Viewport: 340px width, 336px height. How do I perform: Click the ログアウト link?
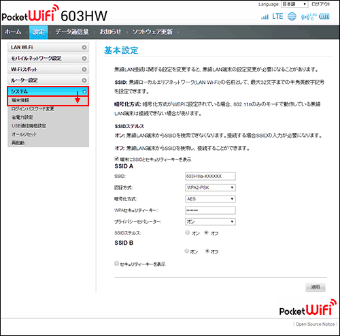[x=321, y=4]
